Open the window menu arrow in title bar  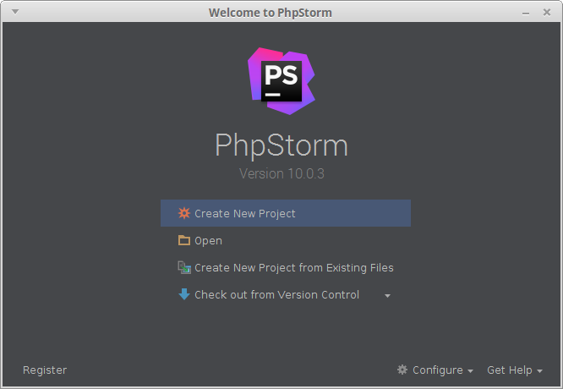click(x=15, y=12)
